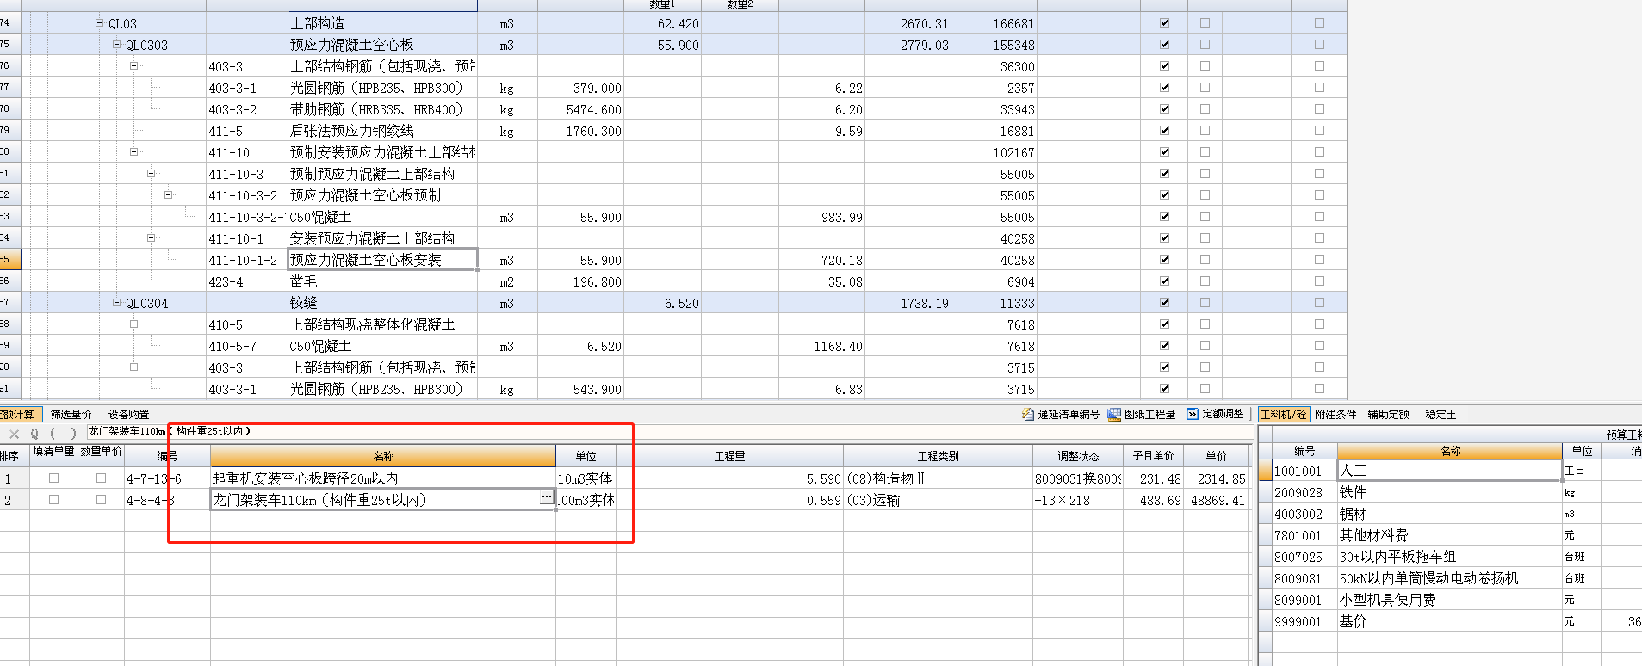Select the 起重机安装空心板跨径20m以内 cell
Screen dimensions: 1642x666
click(383, 478)
